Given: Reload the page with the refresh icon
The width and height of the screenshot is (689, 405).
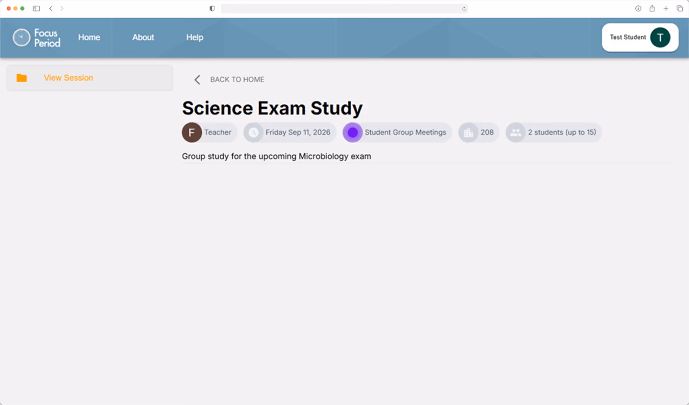Looking at the screenshot, I should [464, 9].
